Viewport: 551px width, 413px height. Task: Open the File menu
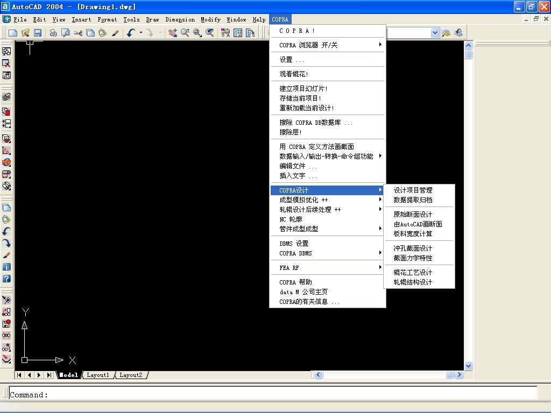coord(20,20)
